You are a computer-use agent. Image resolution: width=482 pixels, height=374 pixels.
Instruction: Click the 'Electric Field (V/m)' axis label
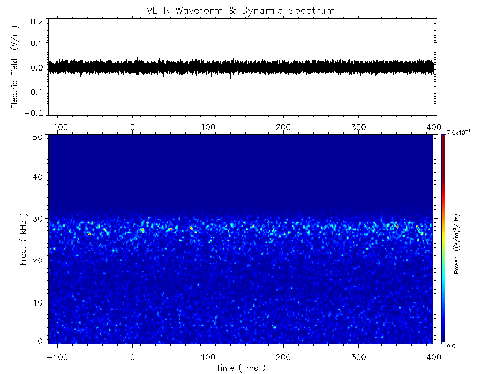tap(15, 67)
